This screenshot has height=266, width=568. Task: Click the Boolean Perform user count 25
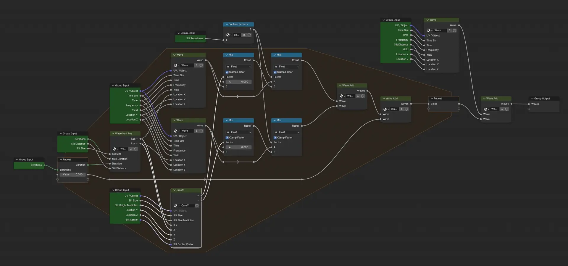point(244,35)
